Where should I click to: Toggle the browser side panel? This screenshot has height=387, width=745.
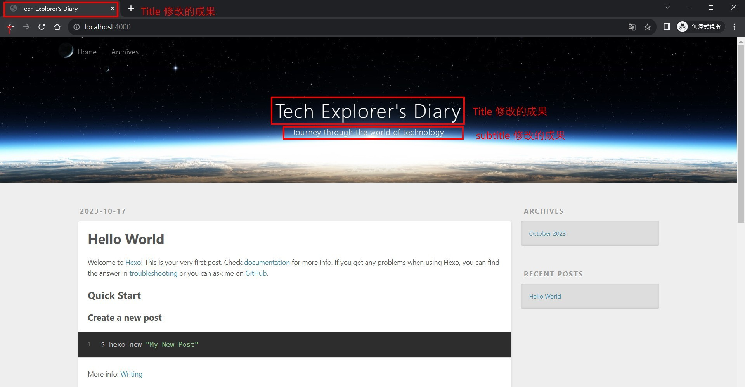click(x=667, y=27)
